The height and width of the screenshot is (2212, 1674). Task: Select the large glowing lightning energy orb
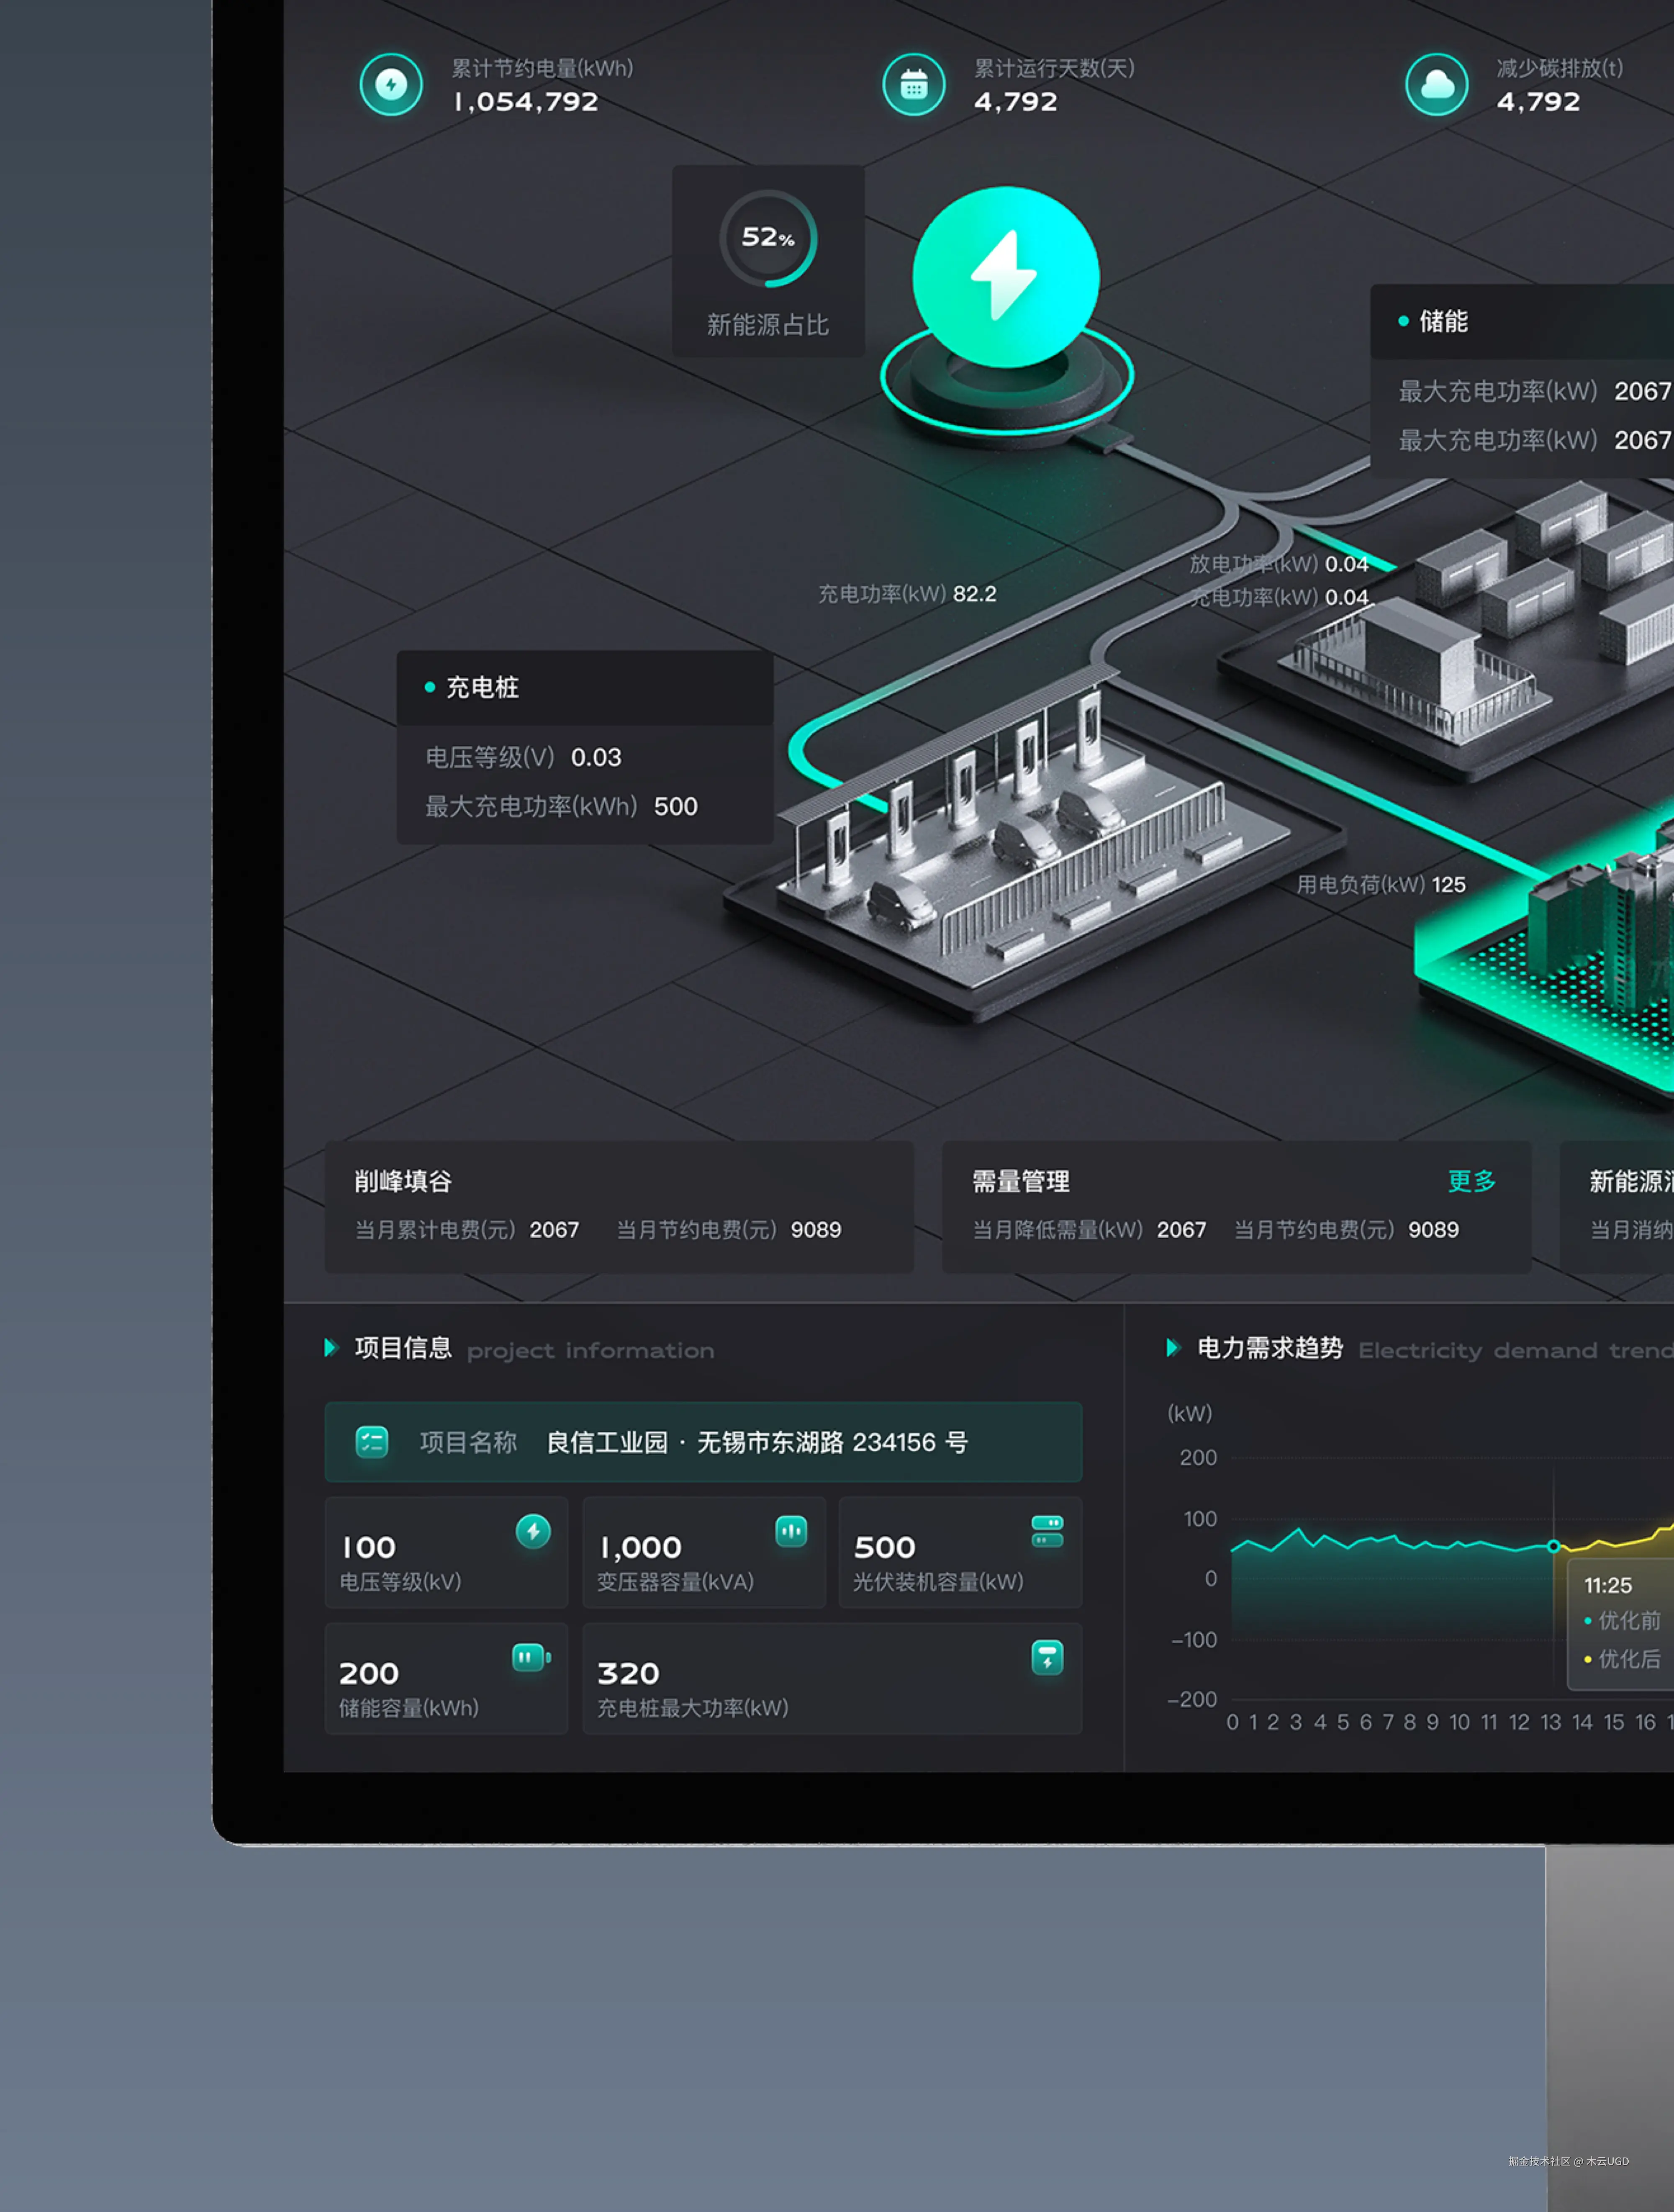1006,278
